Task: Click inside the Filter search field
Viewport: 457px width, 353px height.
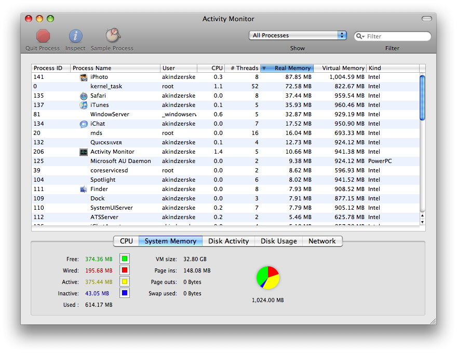Action: (392, 36)
